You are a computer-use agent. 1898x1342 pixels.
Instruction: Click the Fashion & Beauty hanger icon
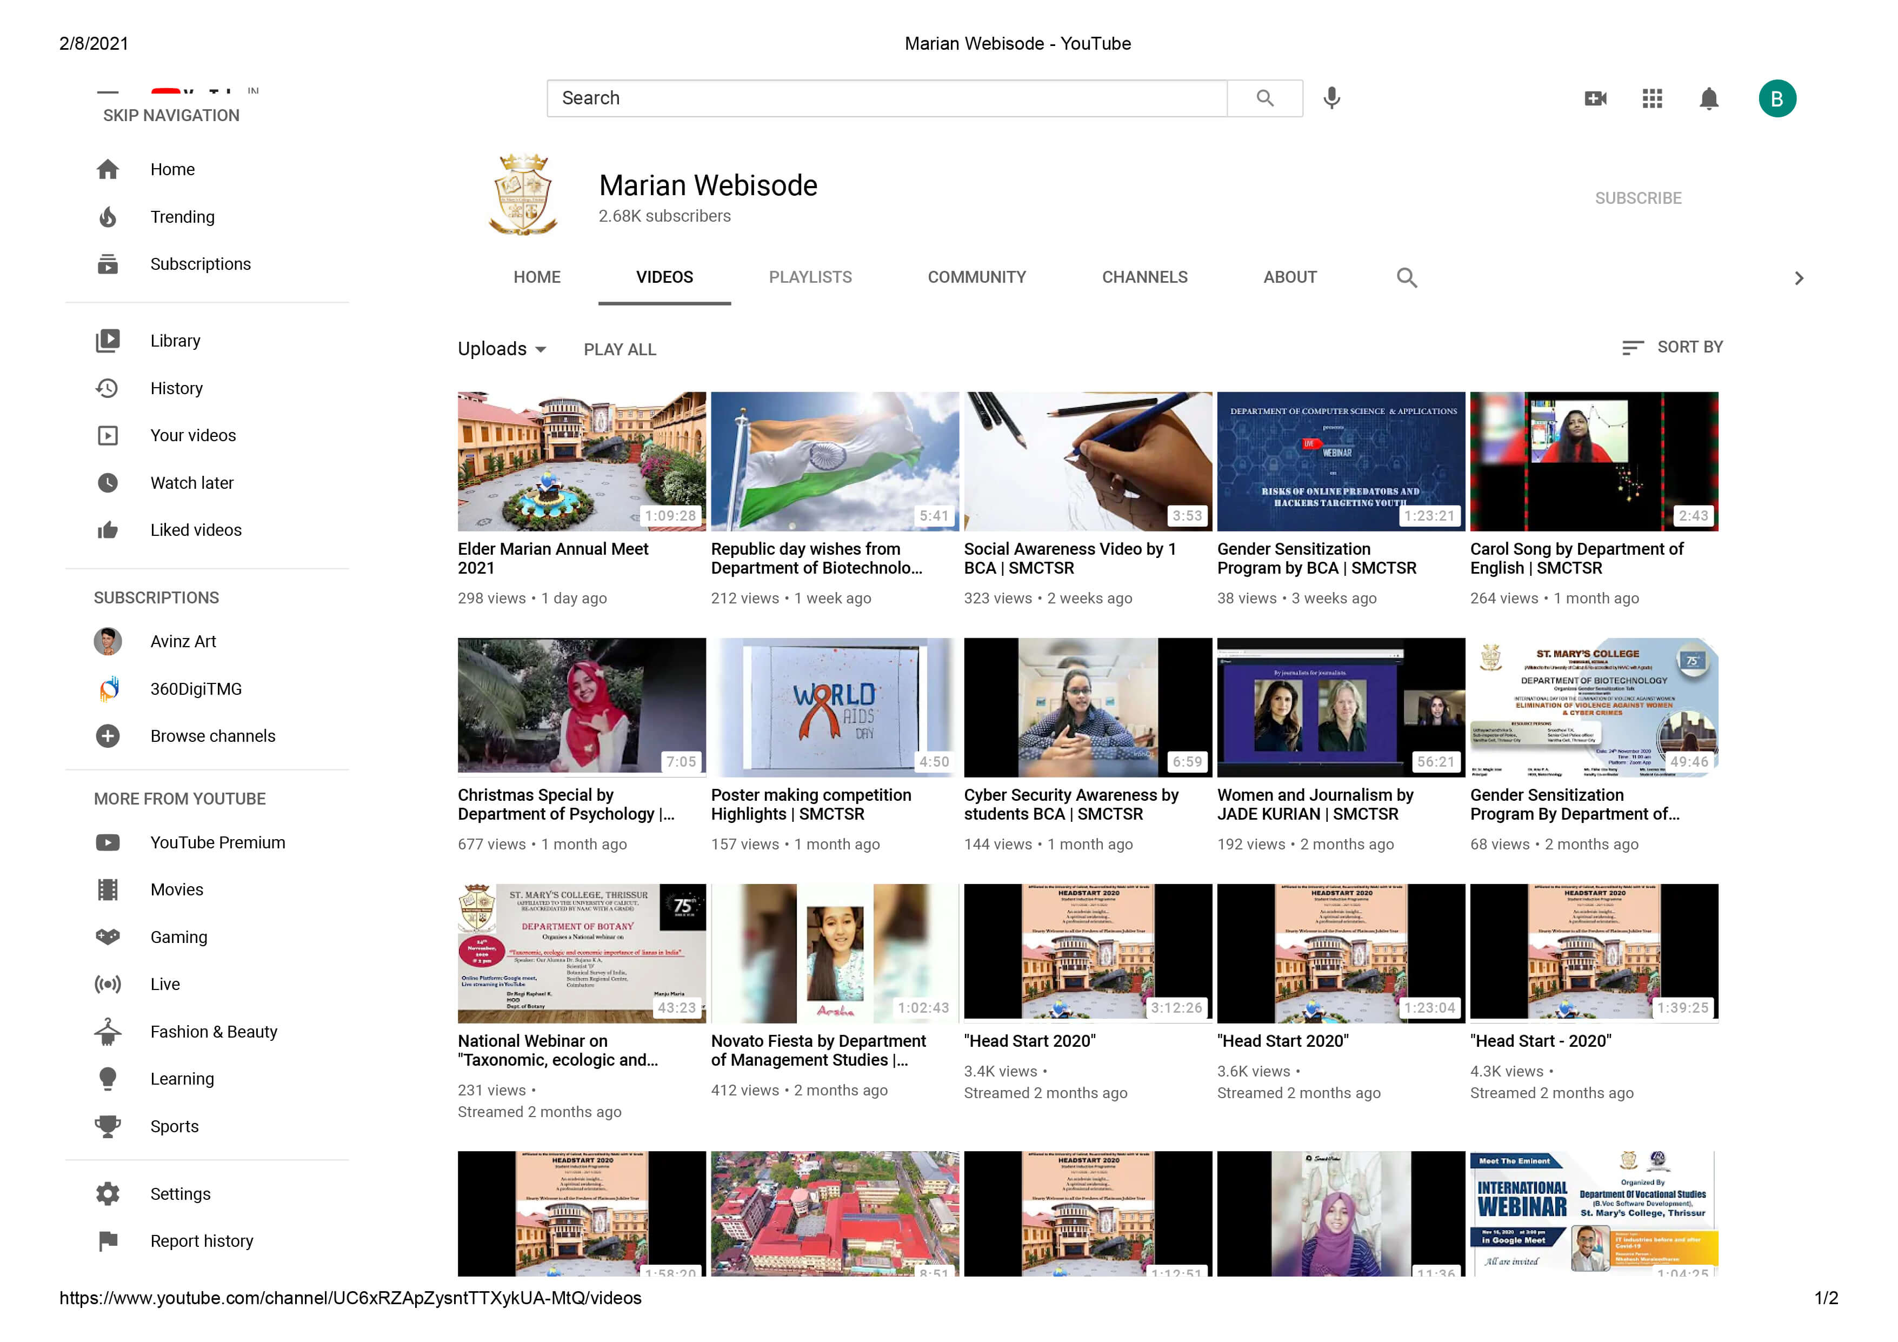(x=108, y=1031)
